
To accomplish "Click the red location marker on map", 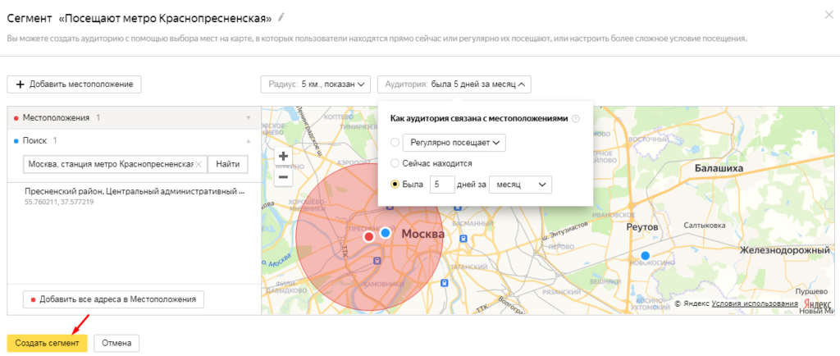I will (368, 236).
